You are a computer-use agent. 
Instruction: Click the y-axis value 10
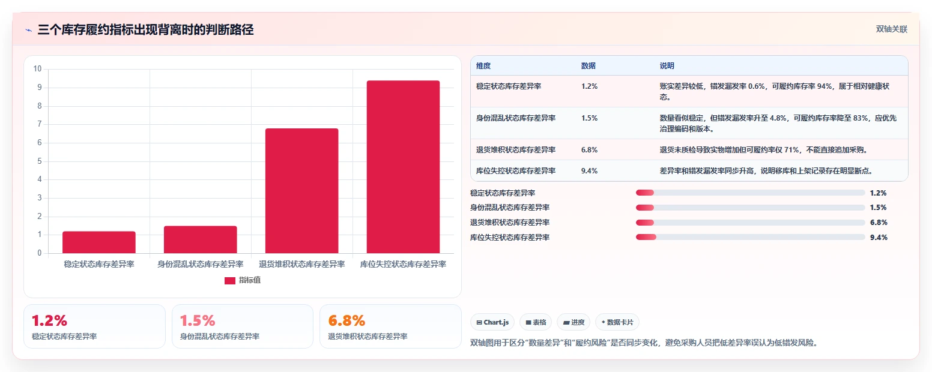click(x=38, y=69)
